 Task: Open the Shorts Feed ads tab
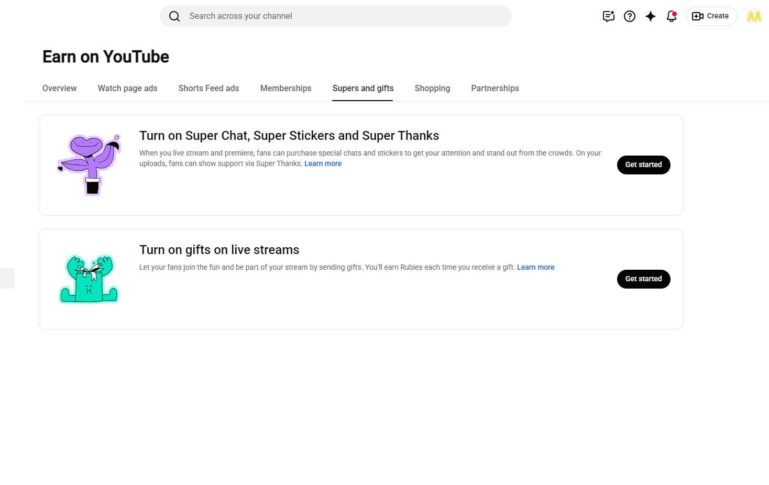click(209, 89)
